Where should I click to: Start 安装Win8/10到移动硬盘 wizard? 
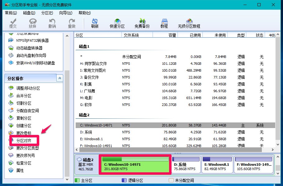point(31,63)
